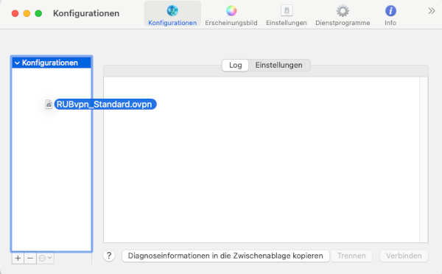Open Dienstprogramme gear icon
Image resolution: width=442 pixels, height=274 pixels.
point(343,11)
